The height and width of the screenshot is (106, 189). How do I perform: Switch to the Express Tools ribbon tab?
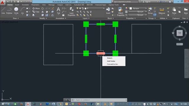(114, 5)
